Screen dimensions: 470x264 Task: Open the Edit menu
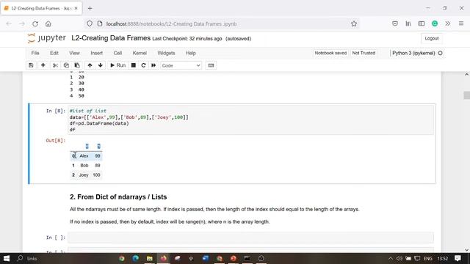click(54, 53)
